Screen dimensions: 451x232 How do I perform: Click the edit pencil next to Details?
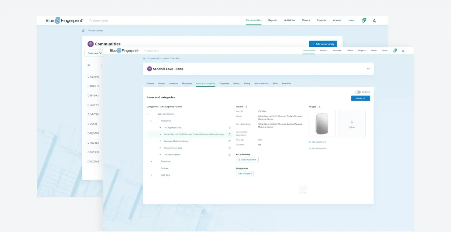[246, 106]
